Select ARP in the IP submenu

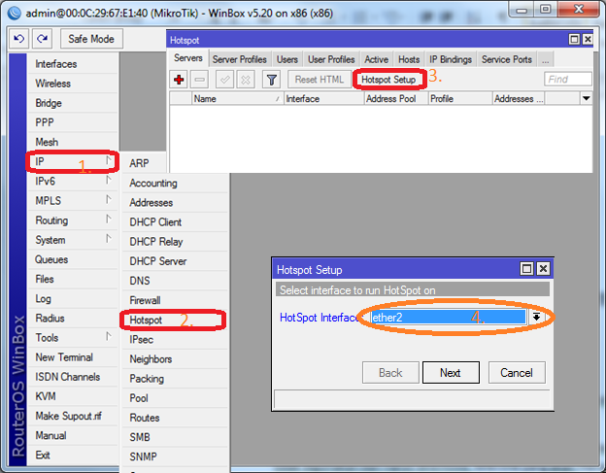pyautogui.click(x=144, y=163)
